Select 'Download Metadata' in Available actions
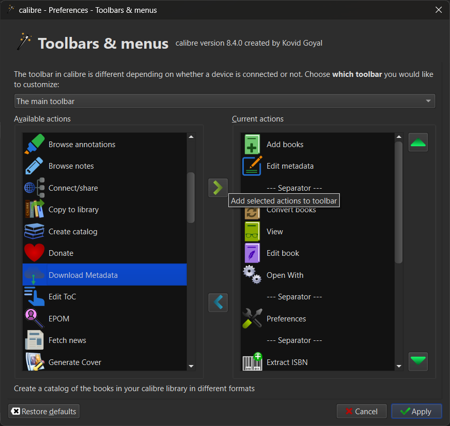This screenshot has height=426, width=450. [105, 275]
